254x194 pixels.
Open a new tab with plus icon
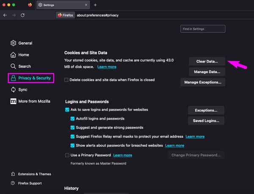(95, 5)
